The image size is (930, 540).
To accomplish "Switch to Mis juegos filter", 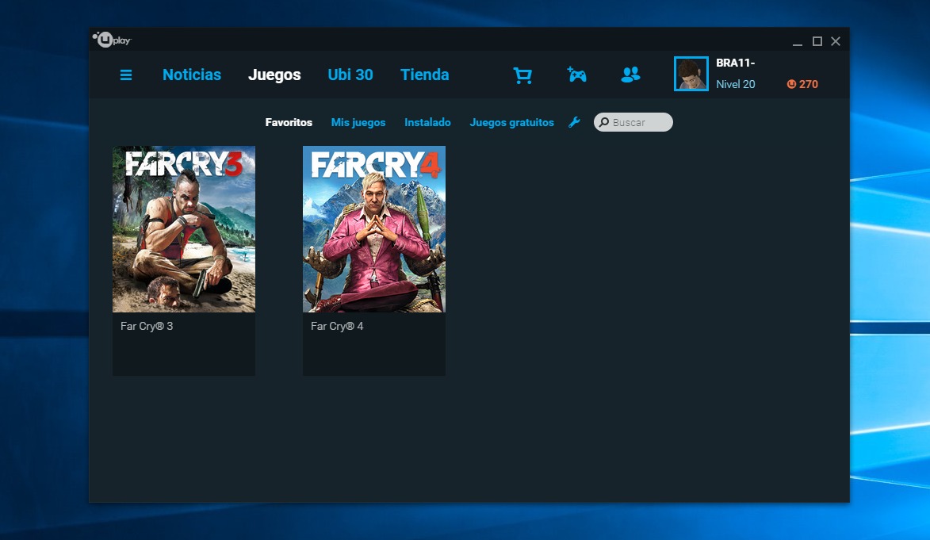I will coord(358,122).
